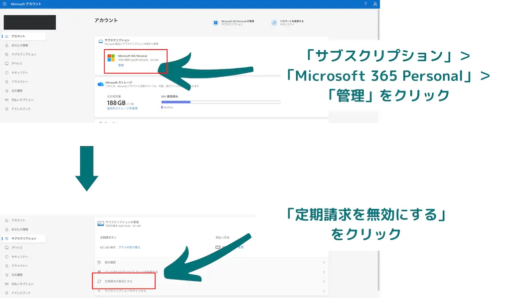Click the サブスクリプション icon in top sidebar
The width and height of the screenshot is (531, 298).
7,54
